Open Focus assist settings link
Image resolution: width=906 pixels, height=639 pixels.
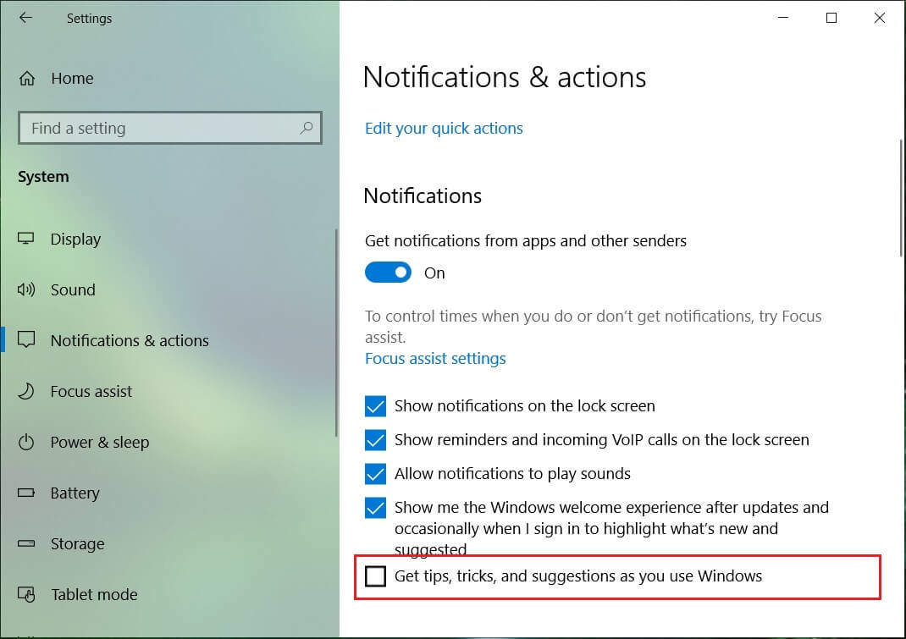point(435,358)
